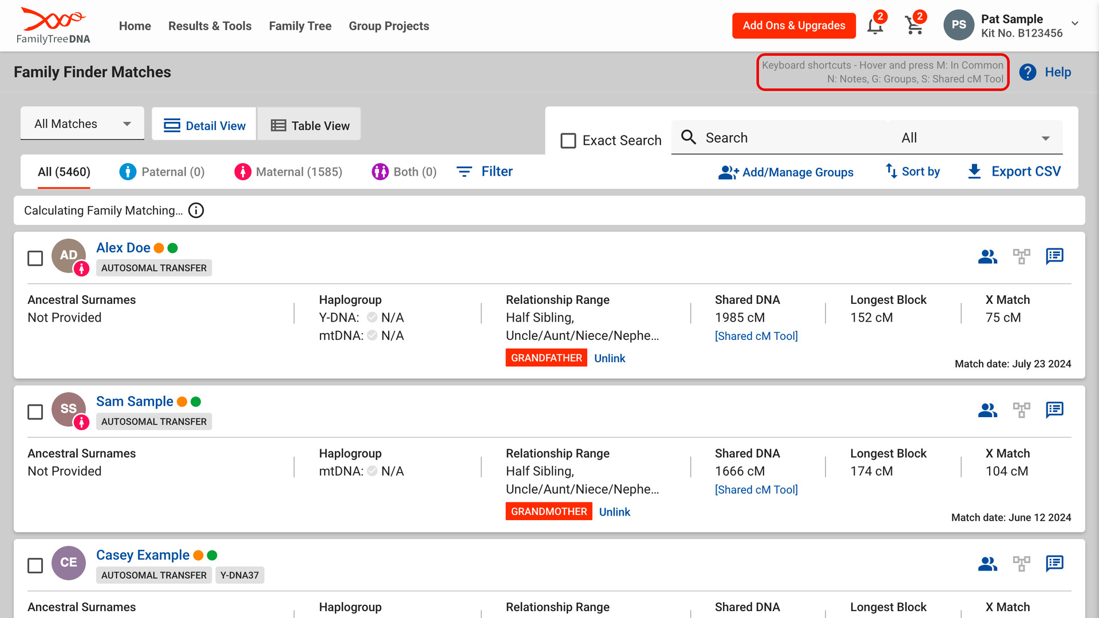Switch to the Maternal (1585) tab
This screenshot has height=618, width=1099.
(x=288, y=172)
